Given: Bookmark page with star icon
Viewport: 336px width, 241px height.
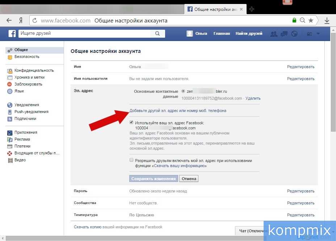Looking at the screenshot, I should pos(311,21).
